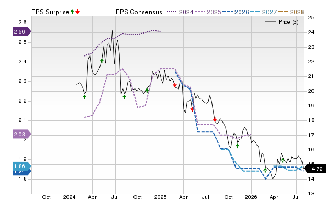The width and height of the screenshot is (335, 200).
Task: Select the 2025 consensus legend entry
Action: 208,12
